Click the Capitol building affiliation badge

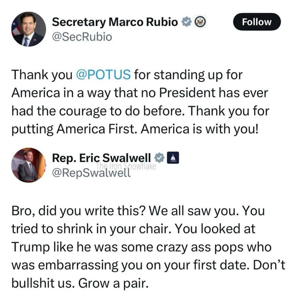[173, 158]
